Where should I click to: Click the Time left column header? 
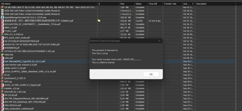pos(155,4)
